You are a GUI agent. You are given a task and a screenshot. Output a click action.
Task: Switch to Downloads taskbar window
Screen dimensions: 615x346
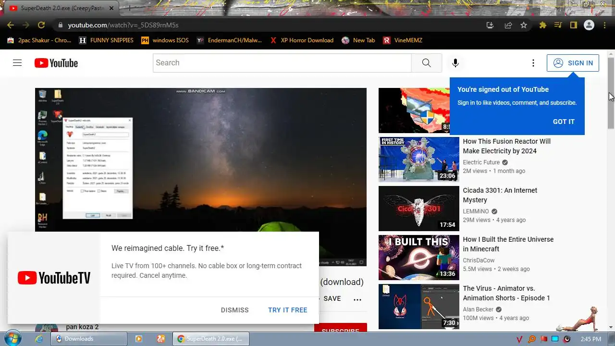pyautogui.click(x=89, y=339)
